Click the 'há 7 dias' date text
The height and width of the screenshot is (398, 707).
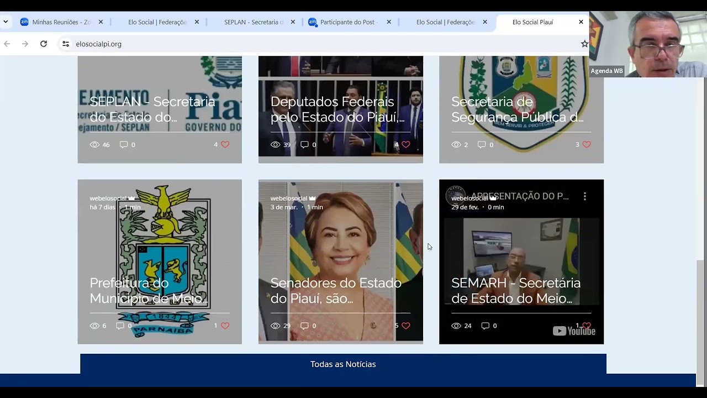[x=102, y=207]
